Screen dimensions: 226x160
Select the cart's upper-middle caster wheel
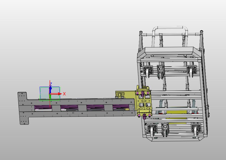point(161,72)
